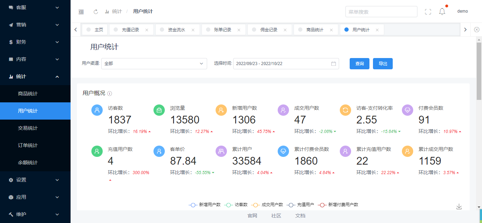This screenshot has width=482, height=223.
Task: Open the 用户渠道 dropdown
Action: coord(154,64)
